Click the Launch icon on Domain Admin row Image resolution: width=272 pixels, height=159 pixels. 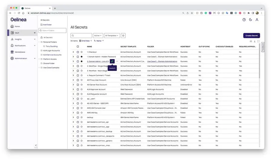coord(112,61)
